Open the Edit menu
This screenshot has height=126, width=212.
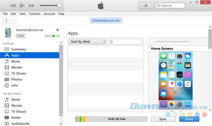(x=13, y=14)
